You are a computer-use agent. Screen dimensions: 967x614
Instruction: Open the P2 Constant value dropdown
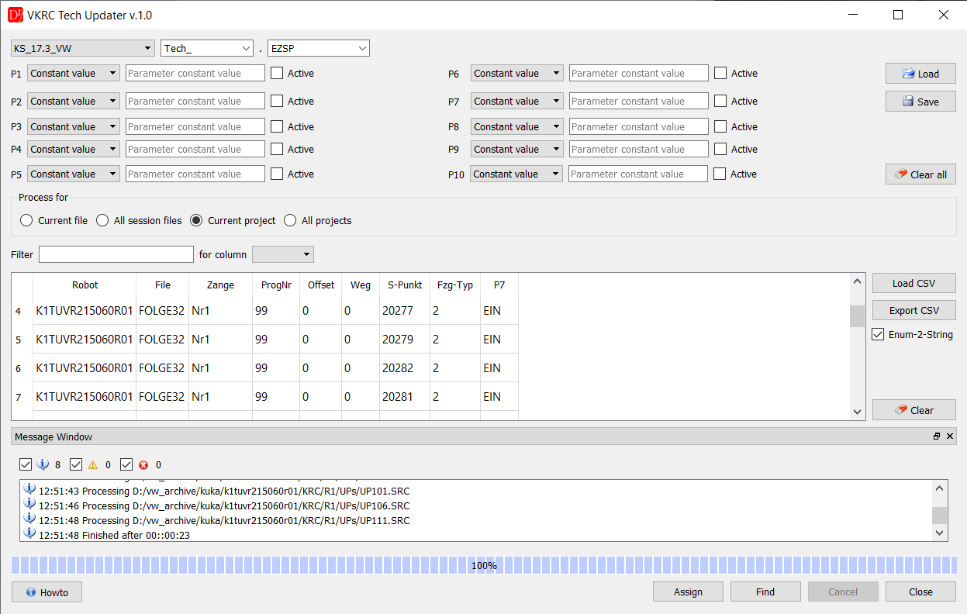(74, 102)
